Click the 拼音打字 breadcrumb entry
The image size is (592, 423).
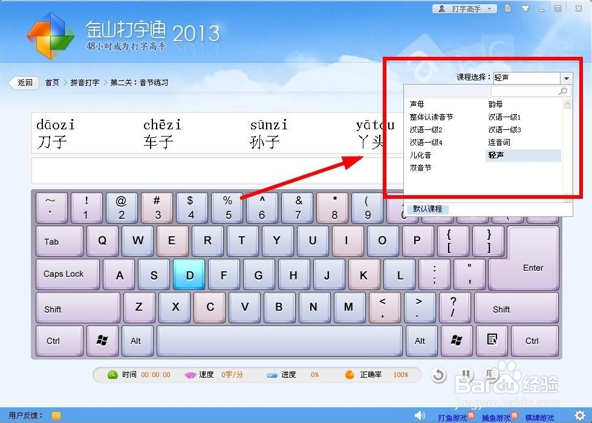click(84, 82)
